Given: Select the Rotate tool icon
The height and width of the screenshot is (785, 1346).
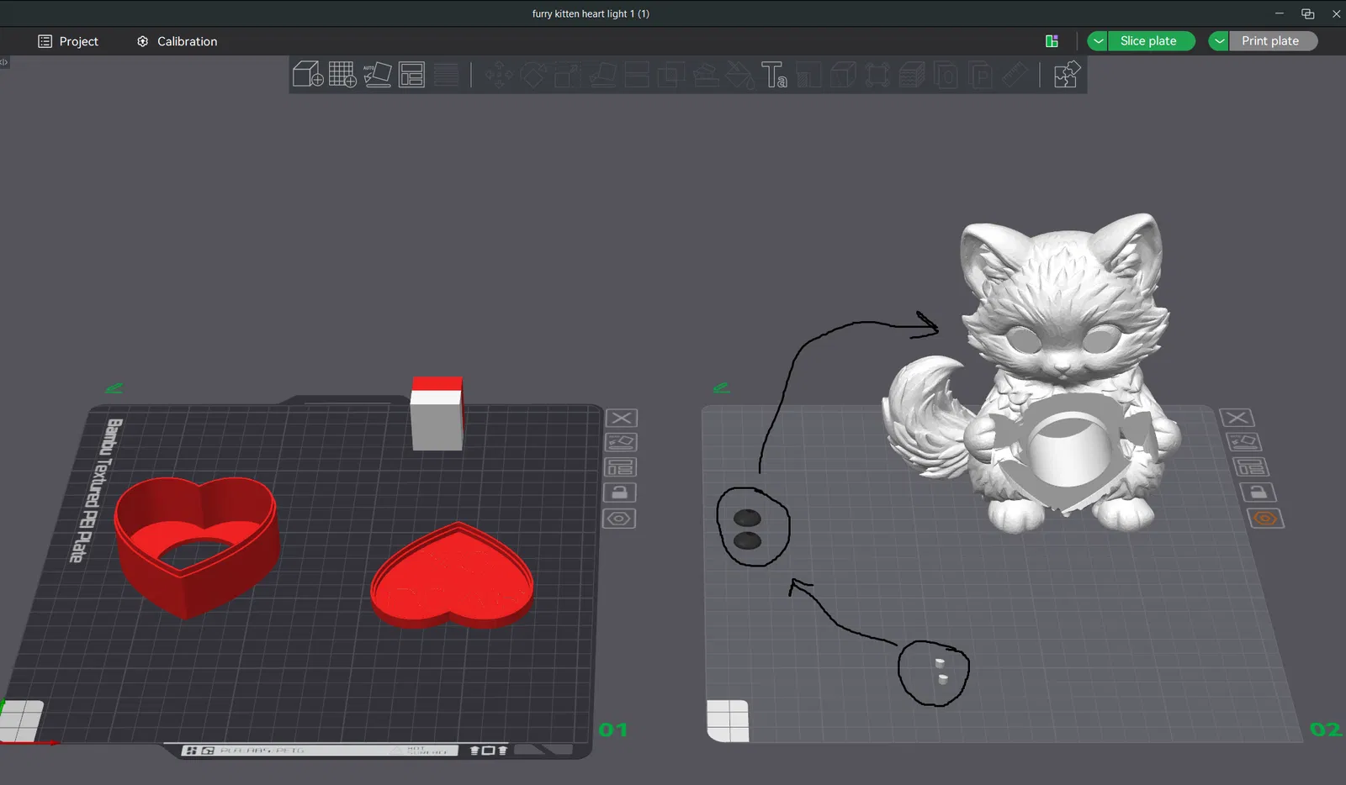Looking at the screenshot, I should (x=533, y=75).
